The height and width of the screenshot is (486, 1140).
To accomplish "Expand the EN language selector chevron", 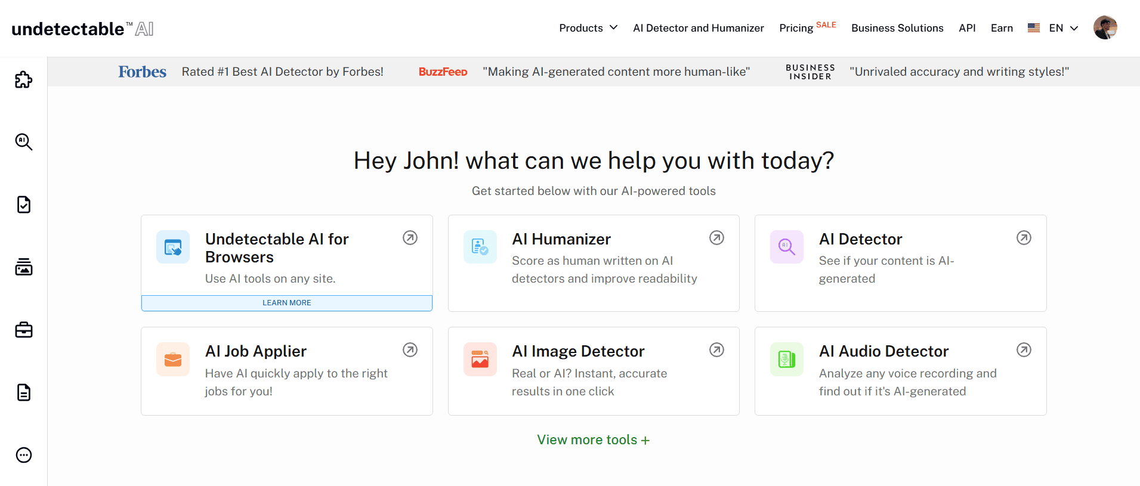I will pos(1074,28).
